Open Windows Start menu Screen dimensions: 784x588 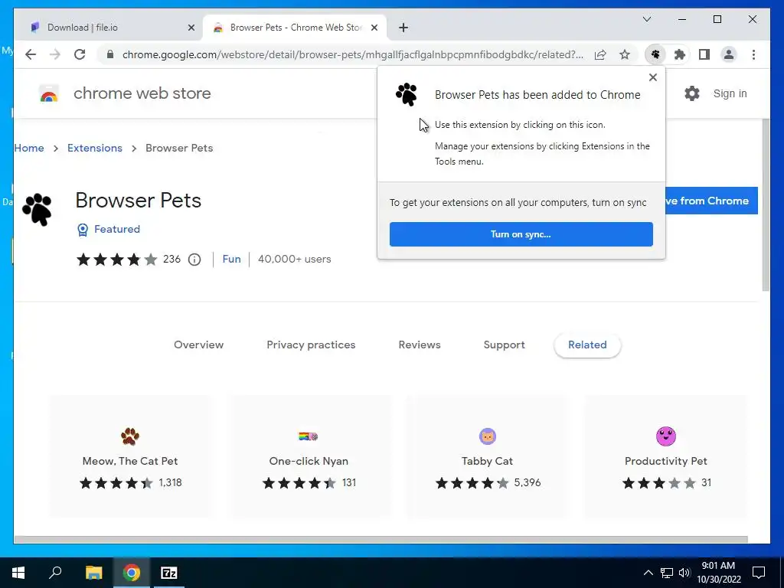click(x=18, y=573)
